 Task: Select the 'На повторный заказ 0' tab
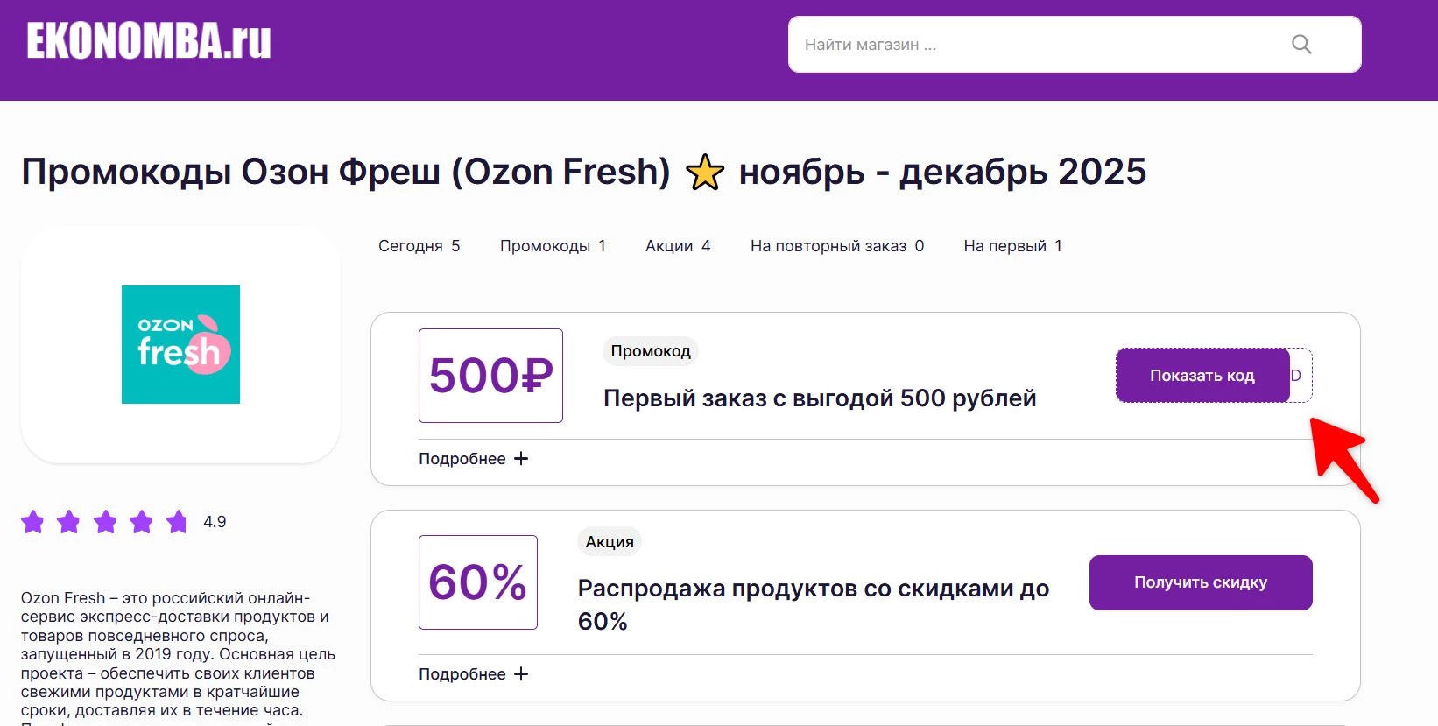point(837,246)
